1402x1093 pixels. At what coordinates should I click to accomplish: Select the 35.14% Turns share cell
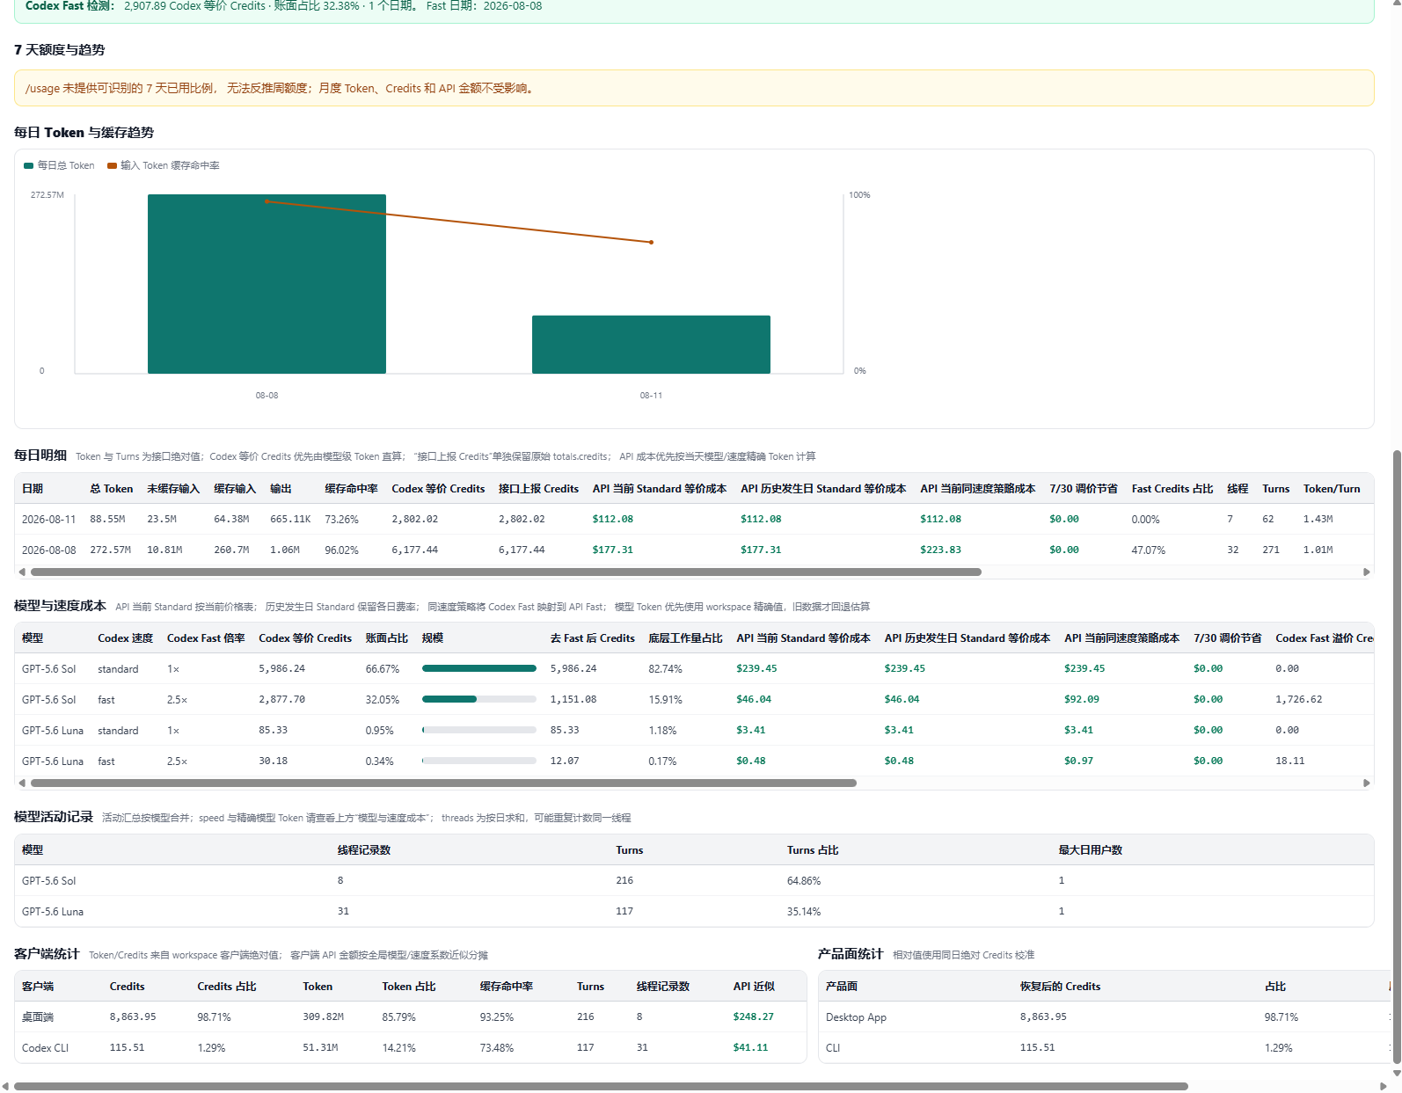coord(804,911)
